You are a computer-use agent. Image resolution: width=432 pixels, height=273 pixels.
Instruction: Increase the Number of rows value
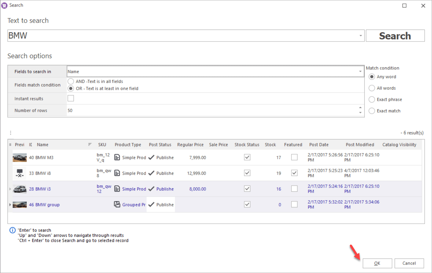pos(360,108)
